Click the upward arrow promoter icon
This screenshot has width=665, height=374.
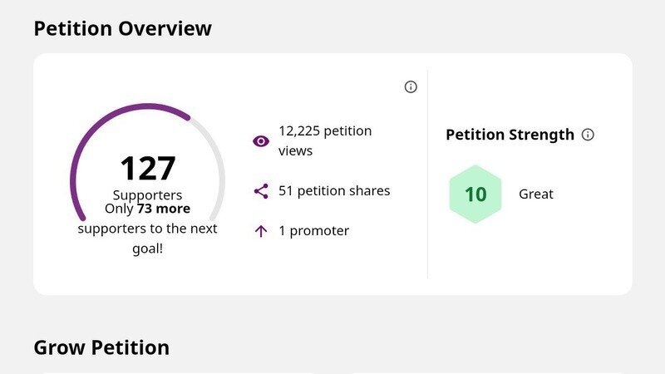[261, 231]
